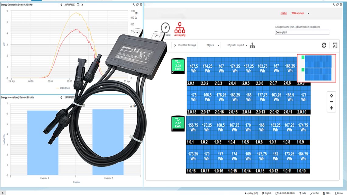This screenshot has height=195, width=347.
Task: Select the Inverter 2 bar in chart
Action: 108,142
